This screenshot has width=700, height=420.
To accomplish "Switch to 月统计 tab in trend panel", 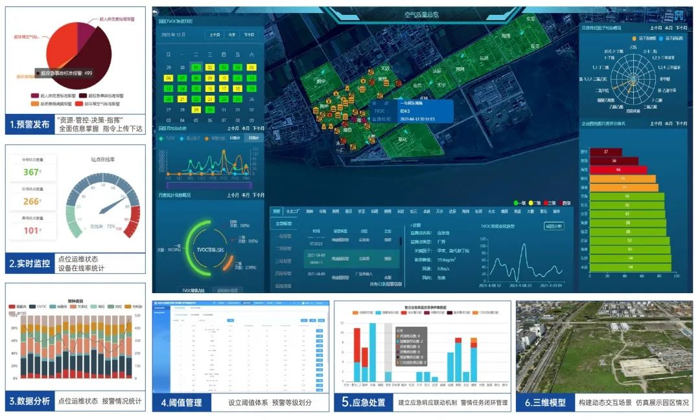I will 253,138.
